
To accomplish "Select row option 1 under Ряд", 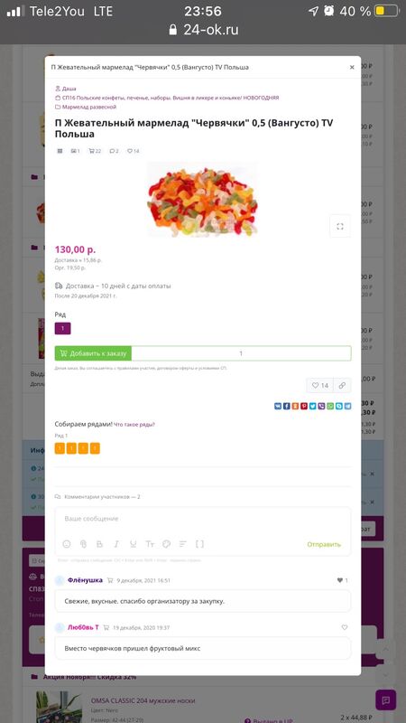I will (x=62, y=328).
